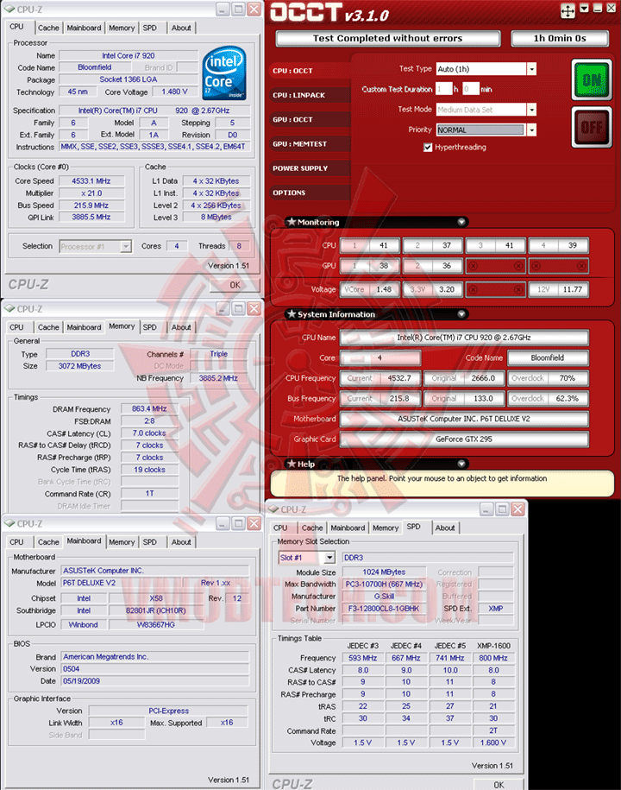Click the CPU core 1 temperature reading 41

370,245
